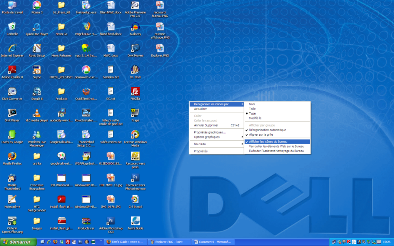
Task: Select the Mozilla Firefox desktop icon
Action: (12, 159)
